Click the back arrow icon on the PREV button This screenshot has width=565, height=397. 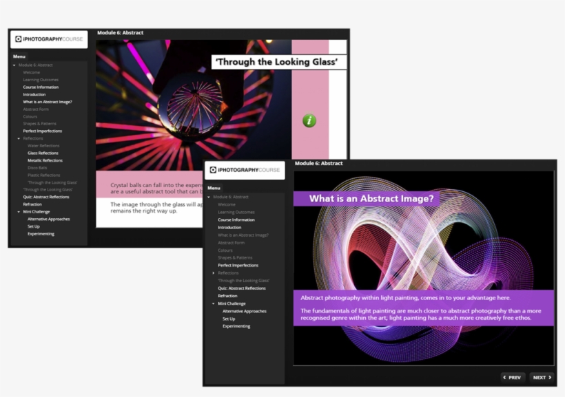click(x=505, y=377)
